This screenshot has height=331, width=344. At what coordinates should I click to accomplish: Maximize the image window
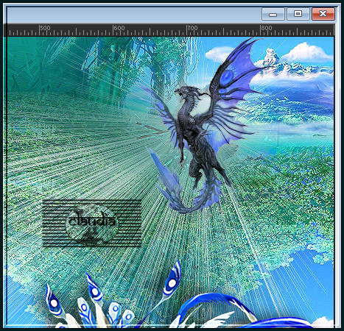pyautogui.click(x=298, y=14)
